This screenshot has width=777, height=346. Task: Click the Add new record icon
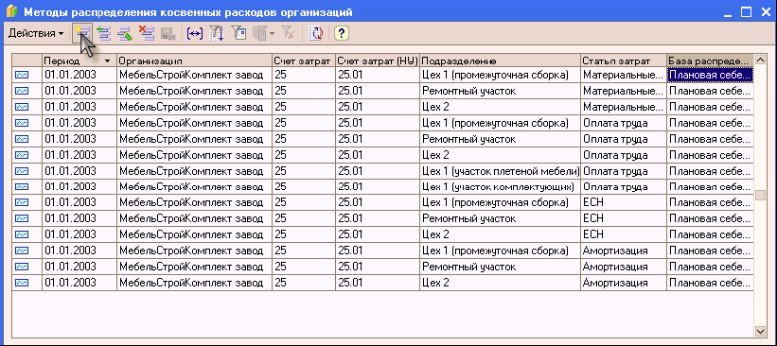tap(81, 33)
